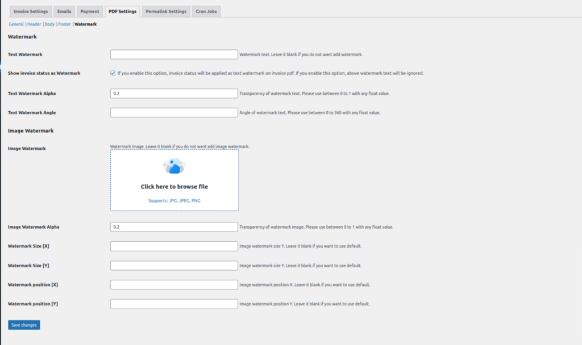Open the Footer settings link

(x=64, y=24)
